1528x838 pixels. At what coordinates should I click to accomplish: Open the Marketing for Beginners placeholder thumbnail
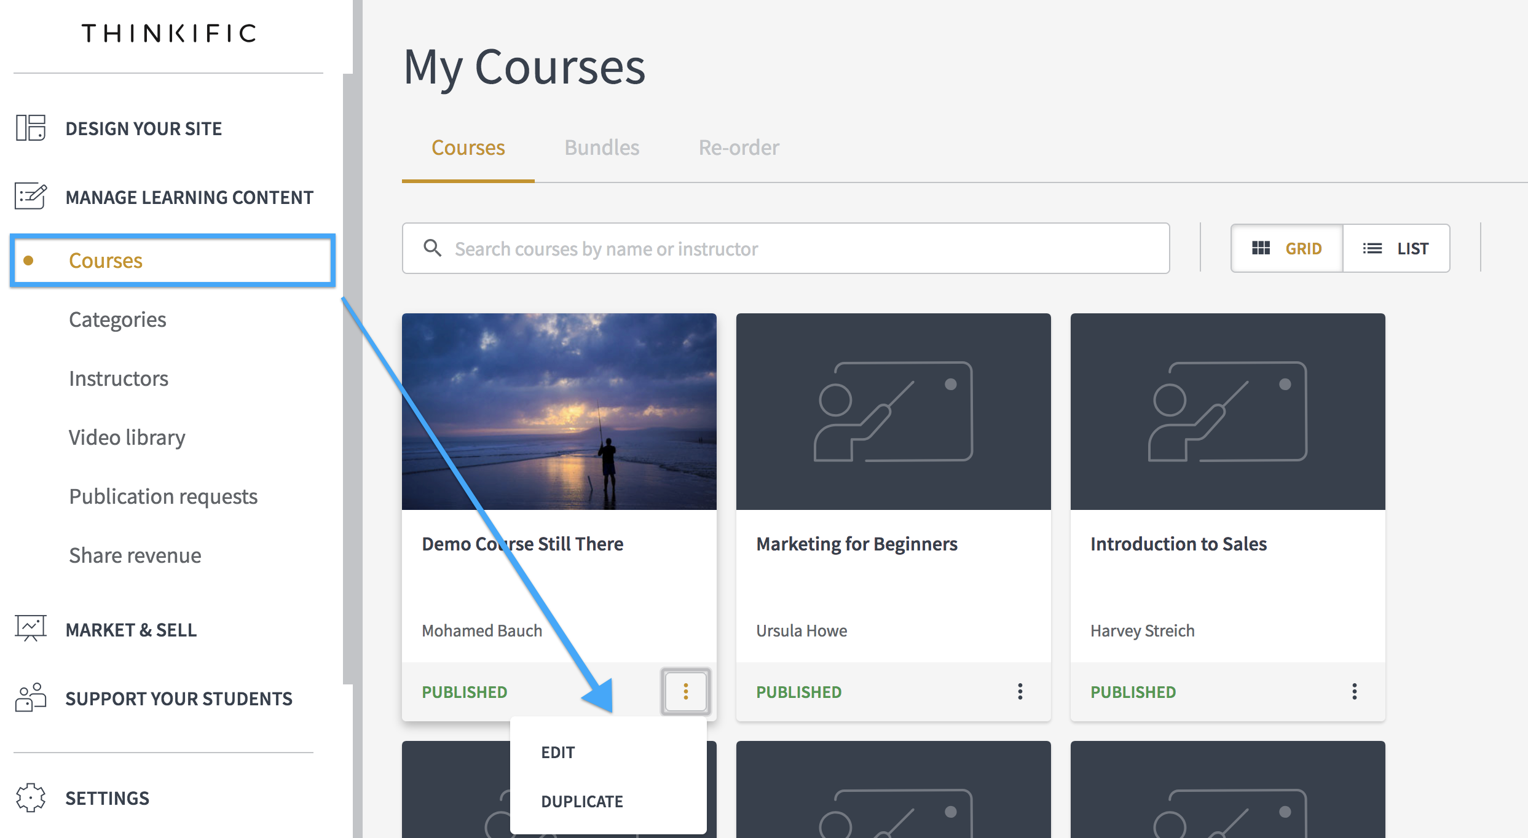894,412
